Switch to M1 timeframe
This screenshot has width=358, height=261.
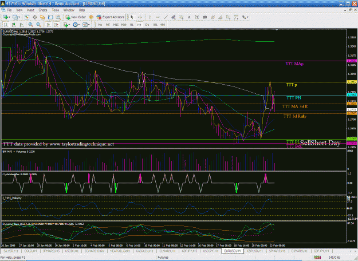(100, 25)
